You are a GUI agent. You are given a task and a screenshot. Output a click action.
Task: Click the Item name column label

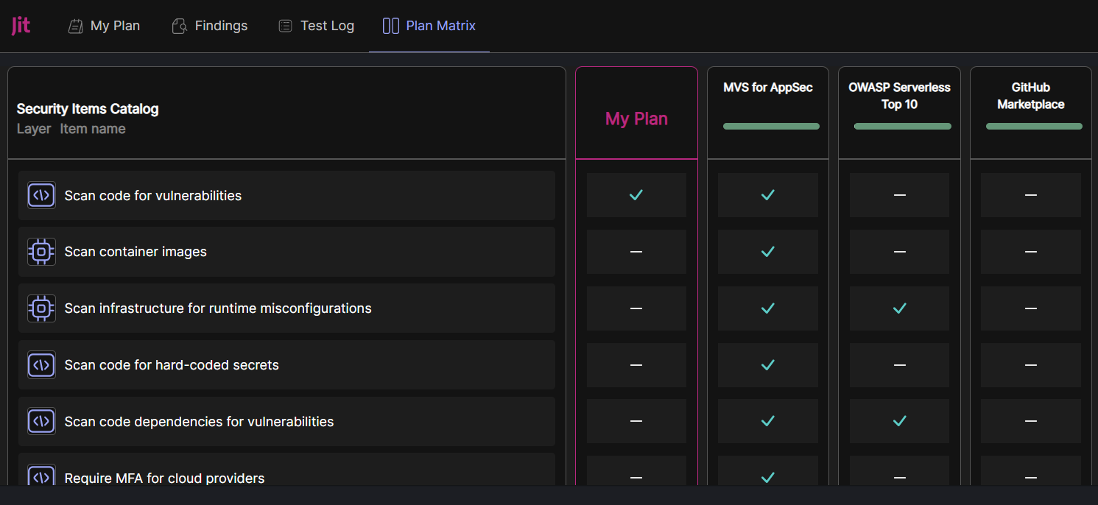[x=93, y=129]
